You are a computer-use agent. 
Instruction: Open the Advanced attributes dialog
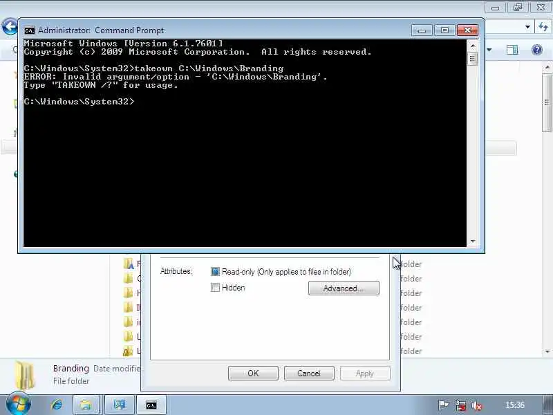[x=344, y=288]
